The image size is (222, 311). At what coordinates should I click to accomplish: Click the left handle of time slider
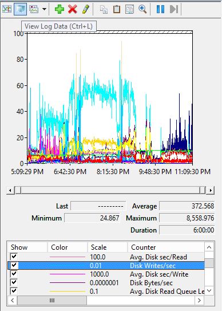[x=18, y=190]
